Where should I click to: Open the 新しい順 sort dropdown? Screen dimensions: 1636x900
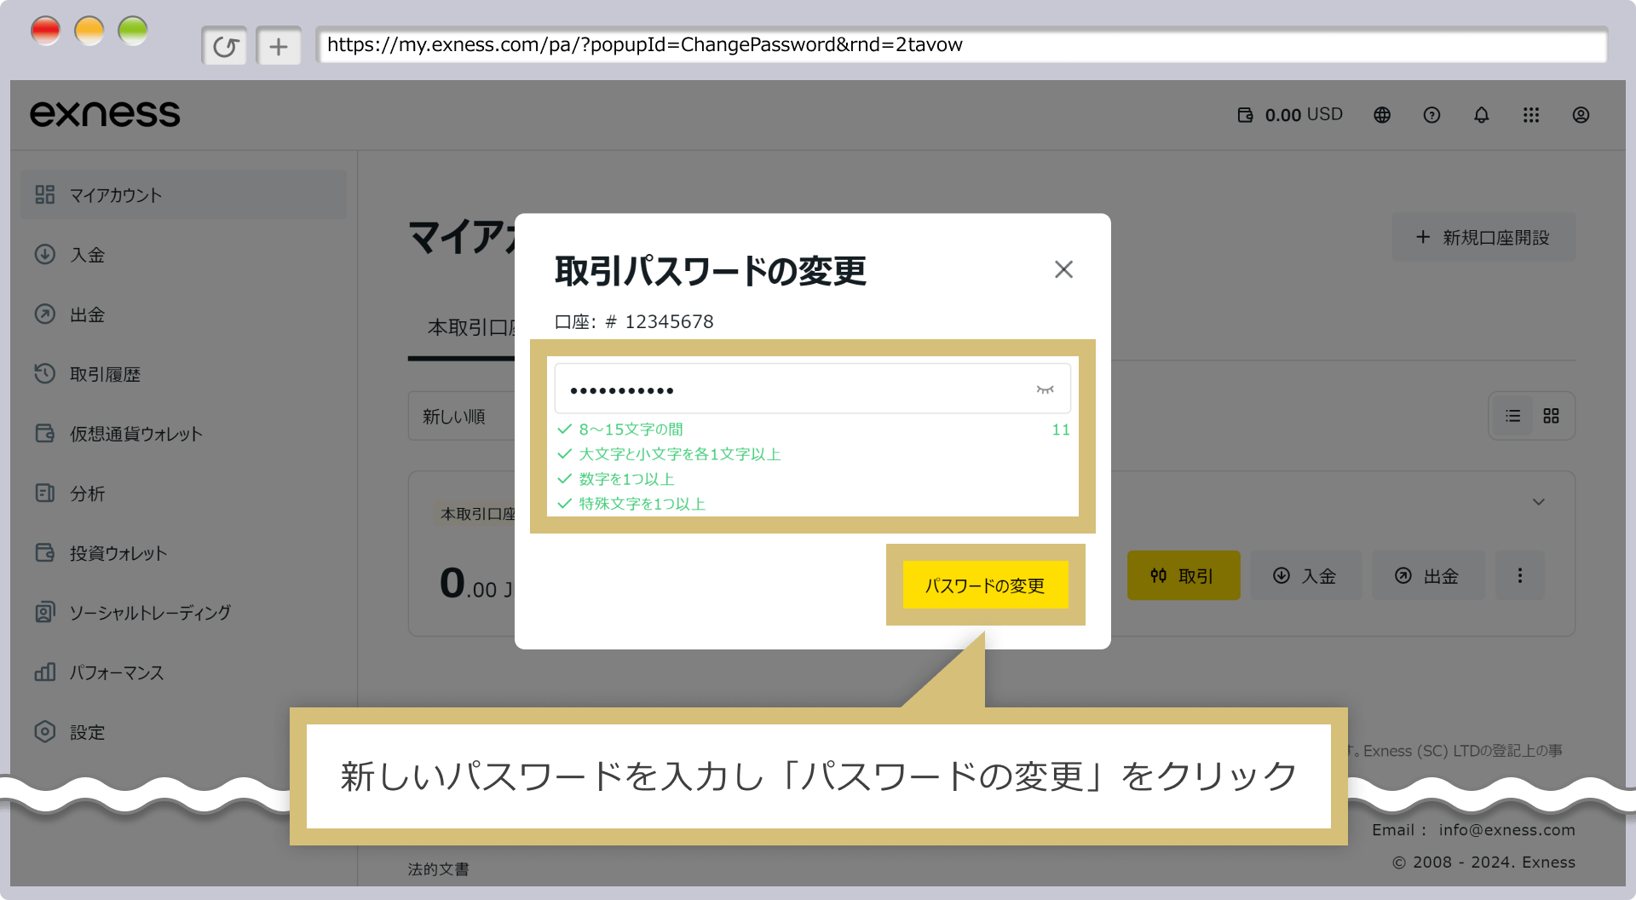(x=460, y=417)
